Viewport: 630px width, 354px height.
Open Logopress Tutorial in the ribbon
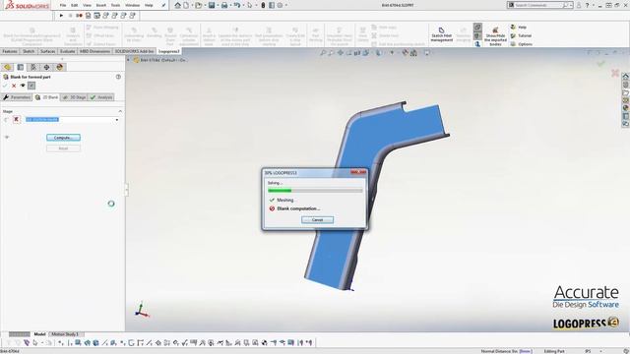click(x=521, y=35)
